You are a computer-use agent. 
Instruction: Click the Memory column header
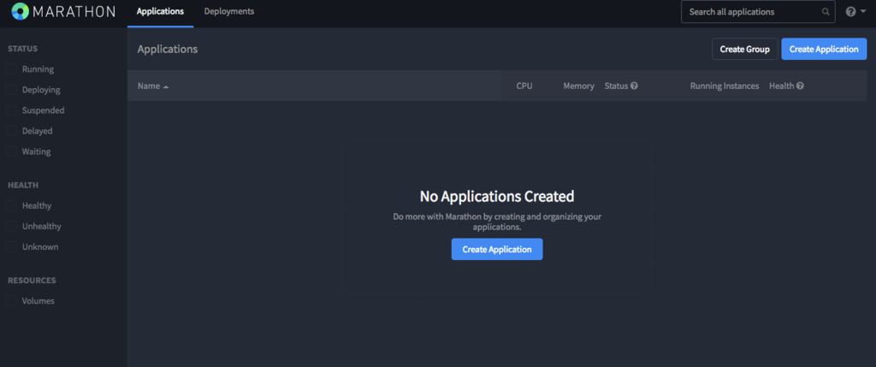click(x=578, y=86)
